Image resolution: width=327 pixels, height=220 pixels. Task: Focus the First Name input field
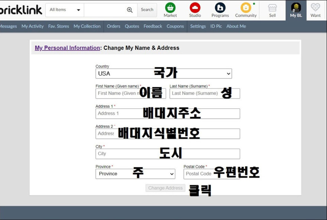coord(131,93)
